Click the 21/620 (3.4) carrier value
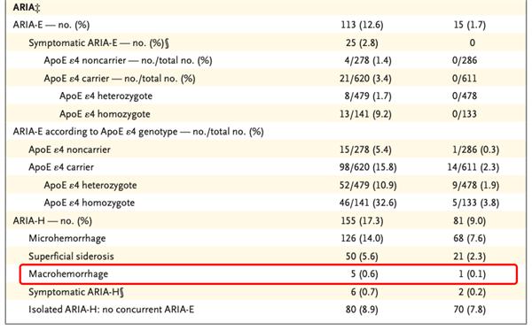 (x=365, y=79)
